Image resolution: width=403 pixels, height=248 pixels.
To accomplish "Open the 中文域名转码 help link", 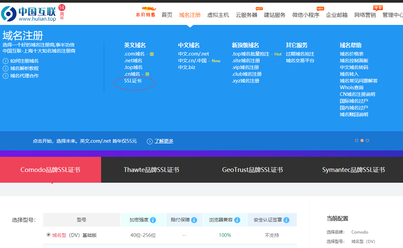I will (x=354, y=67).
